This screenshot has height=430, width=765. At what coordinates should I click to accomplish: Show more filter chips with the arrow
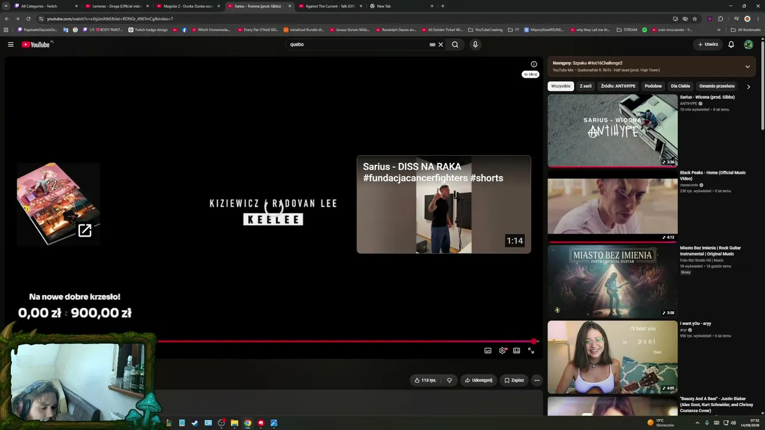[x=748, y=87]
